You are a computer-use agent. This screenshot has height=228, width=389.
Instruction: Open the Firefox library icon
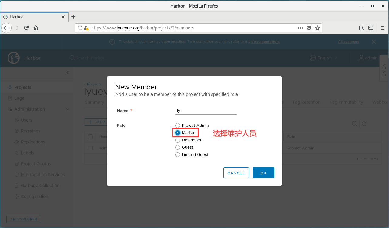(361, 28)
